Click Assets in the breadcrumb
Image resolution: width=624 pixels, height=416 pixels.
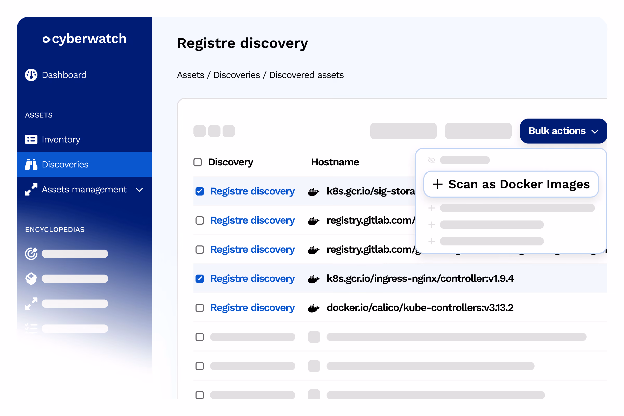[191, 75]
